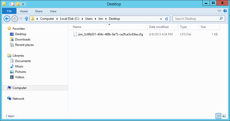
Task: Click the Properties quick access icon
Action: point(13,4)
